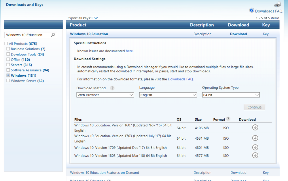The image size is (288, 181).
Task: Click the '4531 MB' size cell
Action: point(202,138)
